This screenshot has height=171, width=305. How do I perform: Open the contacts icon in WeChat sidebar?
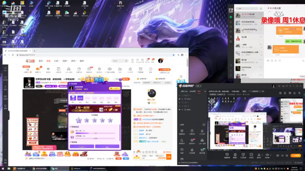(x=231, y=22)
